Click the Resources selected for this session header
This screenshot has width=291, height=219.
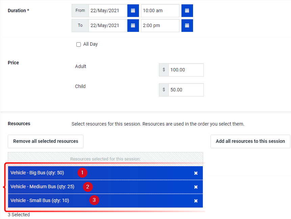(x=105, y=159)
